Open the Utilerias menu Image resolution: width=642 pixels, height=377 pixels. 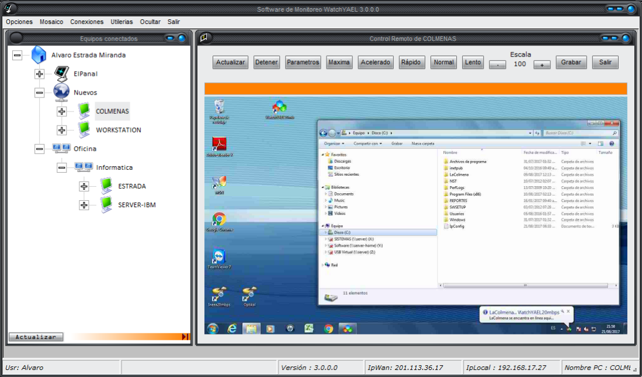tap(122, 22)
